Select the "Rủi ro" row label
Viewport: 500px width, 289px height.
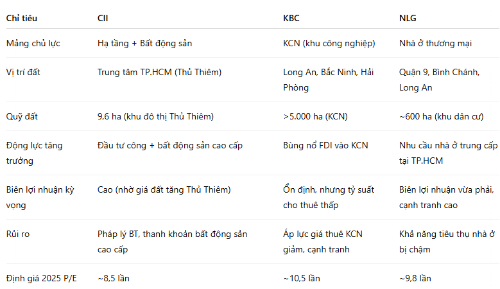[18, 234]
